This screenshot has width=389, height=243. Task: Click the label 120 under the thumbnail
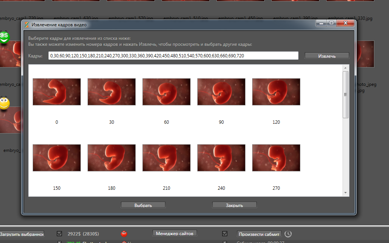(x=276, y=122)
